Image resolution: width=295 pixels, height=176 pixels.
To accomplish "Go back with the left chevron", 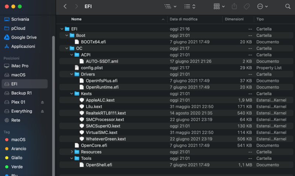I will pyautogui.click(x=65, y=6).
